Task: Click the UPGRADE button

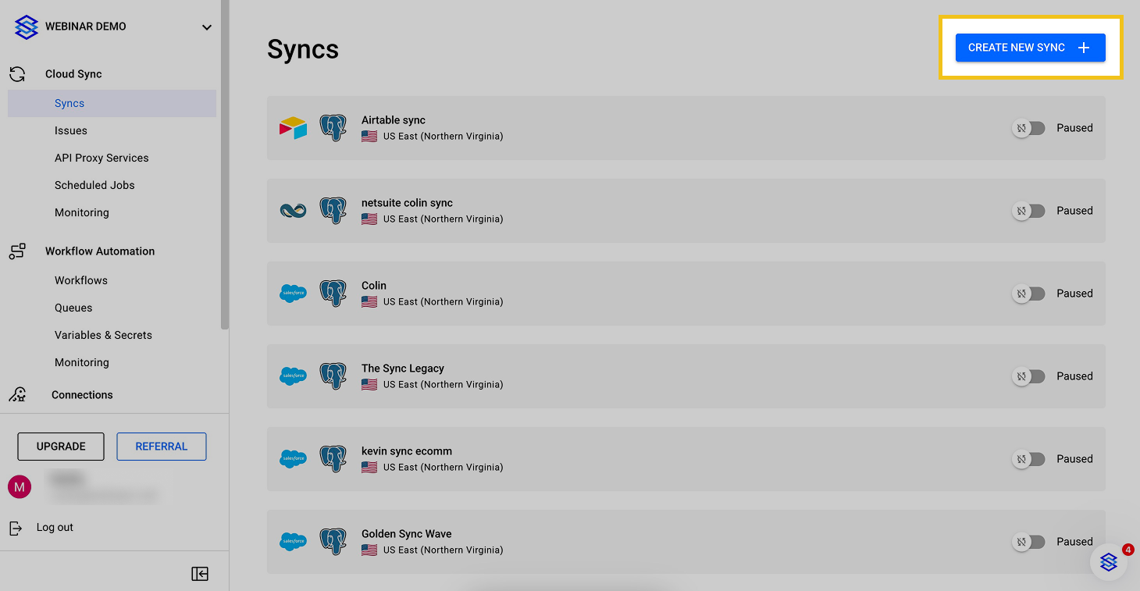Action: (x=61, y=447)
